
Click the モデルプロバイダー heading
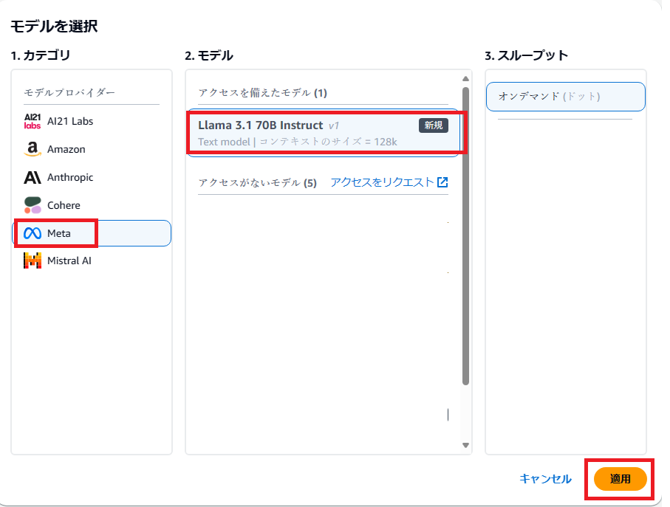point(69,92)
